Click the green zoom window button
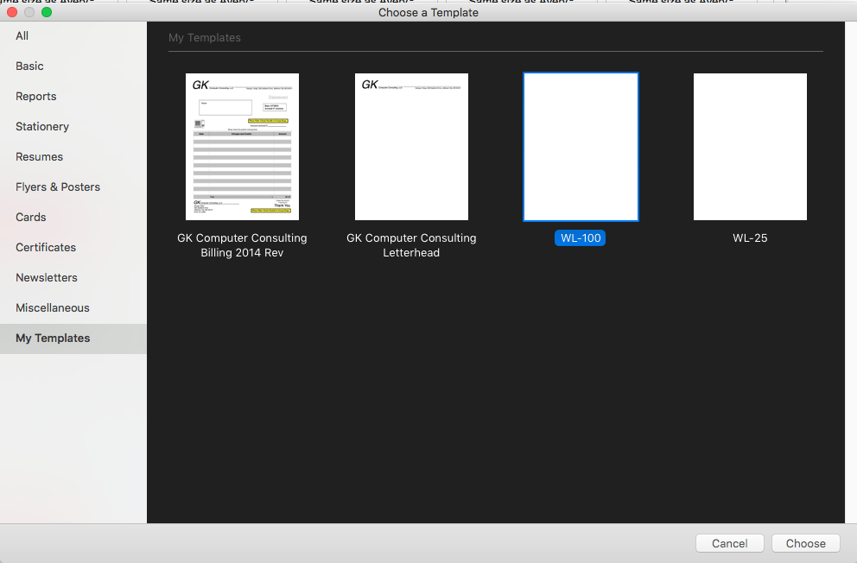This screenshot has width=857, height=563. coord(47,12)
